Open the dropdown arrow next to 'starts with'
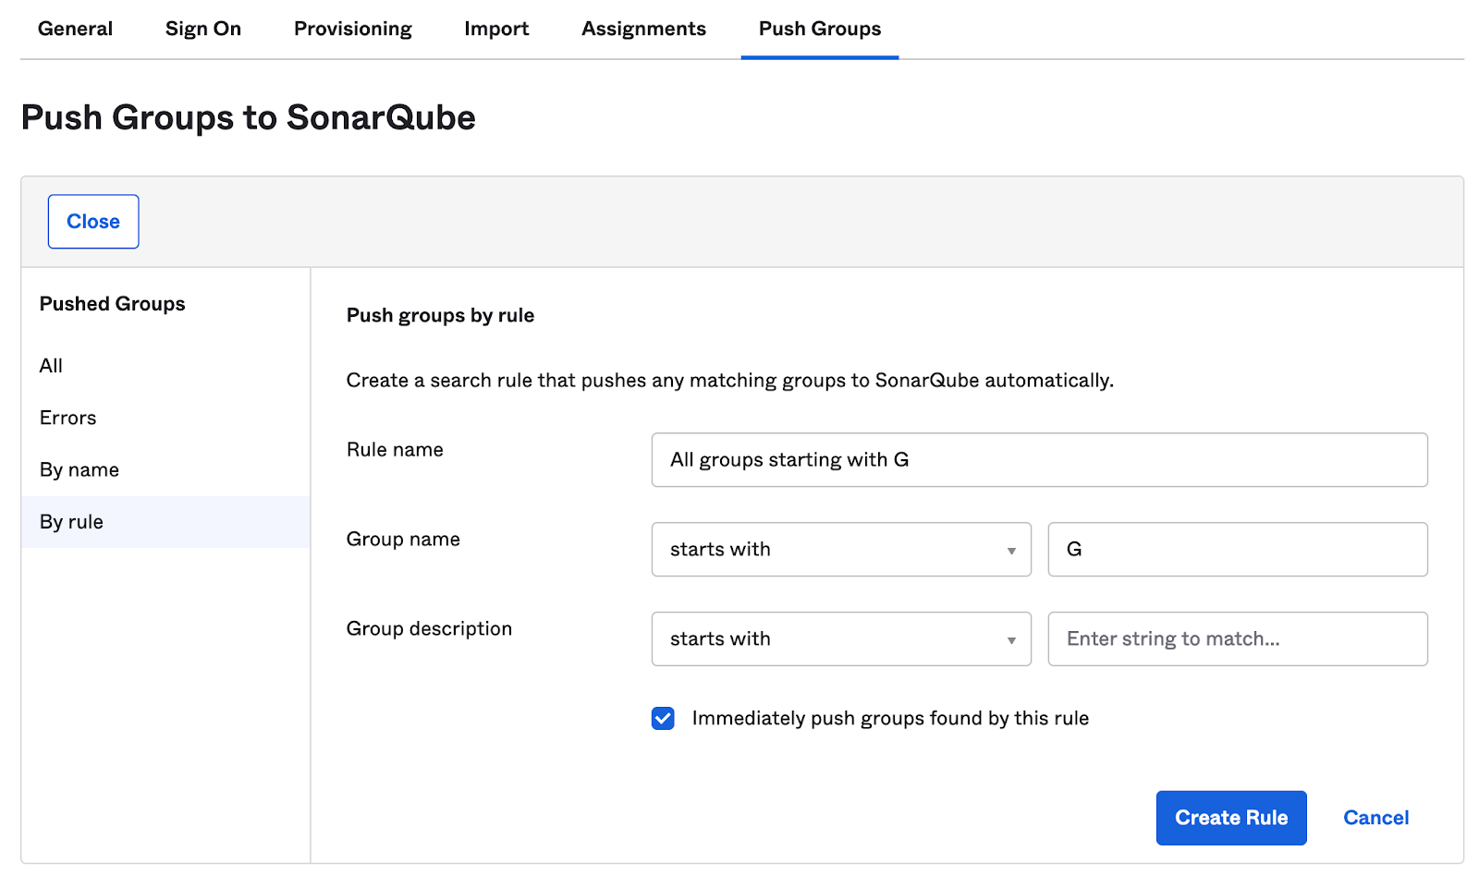This screenshot has height=875, width=1479. click(x=1010, y=549)
